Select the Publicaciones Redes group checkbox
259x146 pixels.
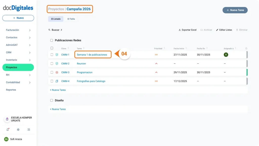(52, 40)
